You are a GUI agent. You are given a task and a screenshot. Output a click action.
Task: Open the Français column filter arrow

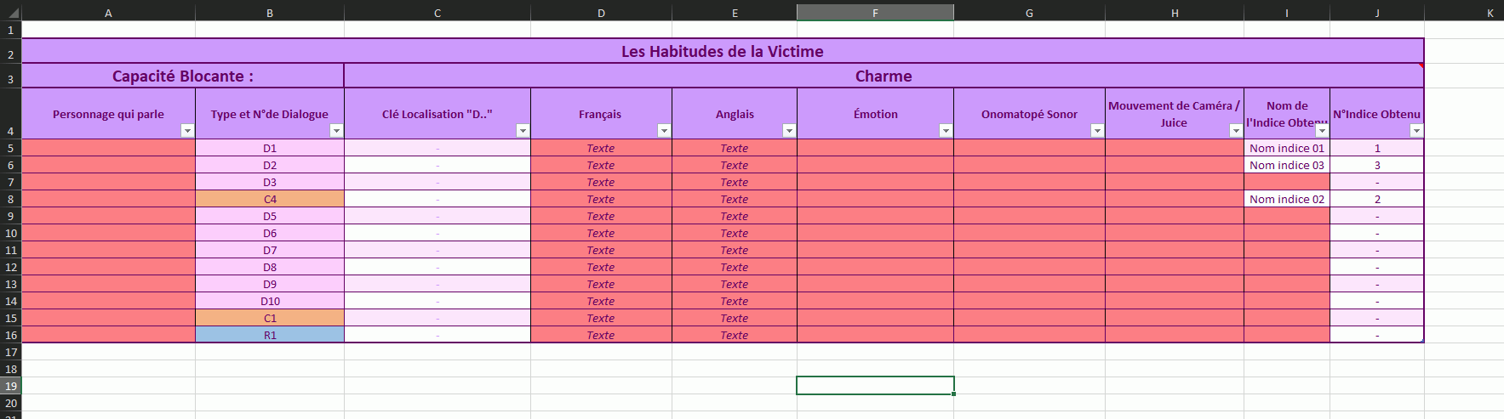pyautogui.click(x=664, y=131)
